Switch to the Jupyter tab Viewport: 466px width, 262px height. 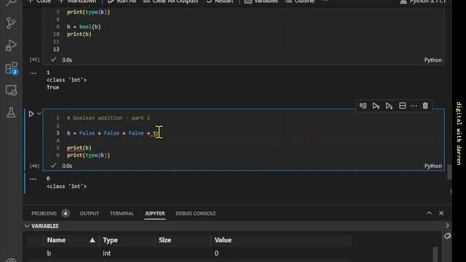(x=155, y=213)
